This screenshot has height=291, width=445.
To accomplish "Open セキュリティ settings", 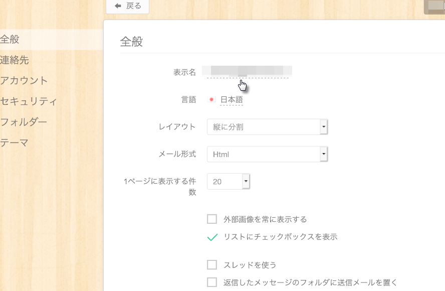I will point(29,101).
